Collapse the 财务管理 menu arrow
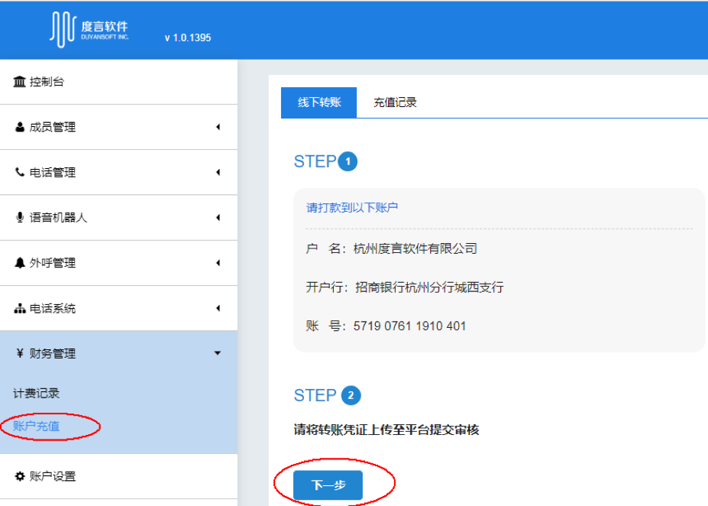The image size is (708, 506). click(218, 353)
